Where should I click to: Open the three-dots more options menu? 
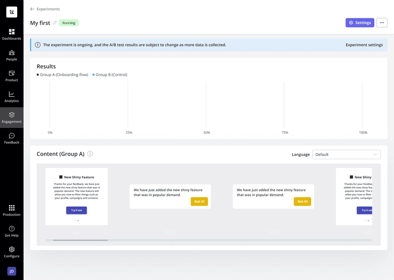pyautogui.click(x=382, y=23)
